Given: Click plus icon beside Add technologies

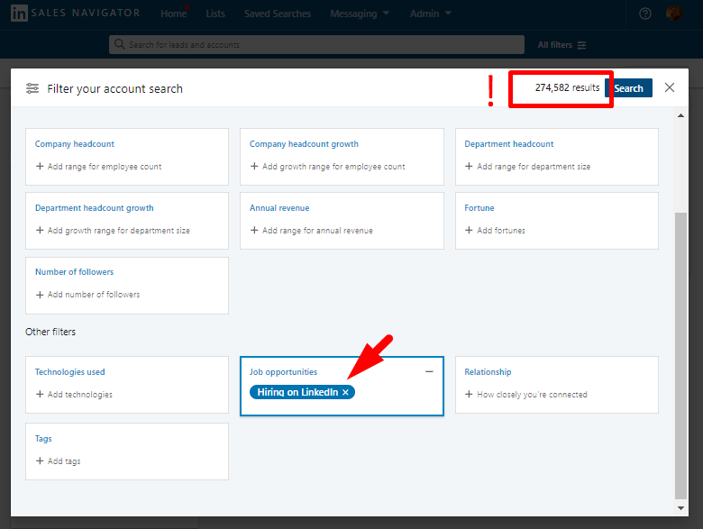Looking at the screenshot, I should pyautogui.click(x=40, y=394).
